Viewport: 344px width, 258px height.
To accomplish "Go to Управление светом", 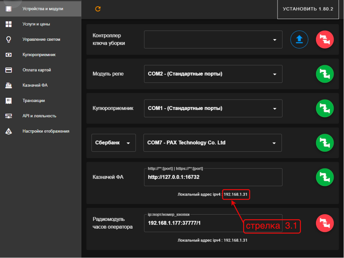I will (41, 39).
